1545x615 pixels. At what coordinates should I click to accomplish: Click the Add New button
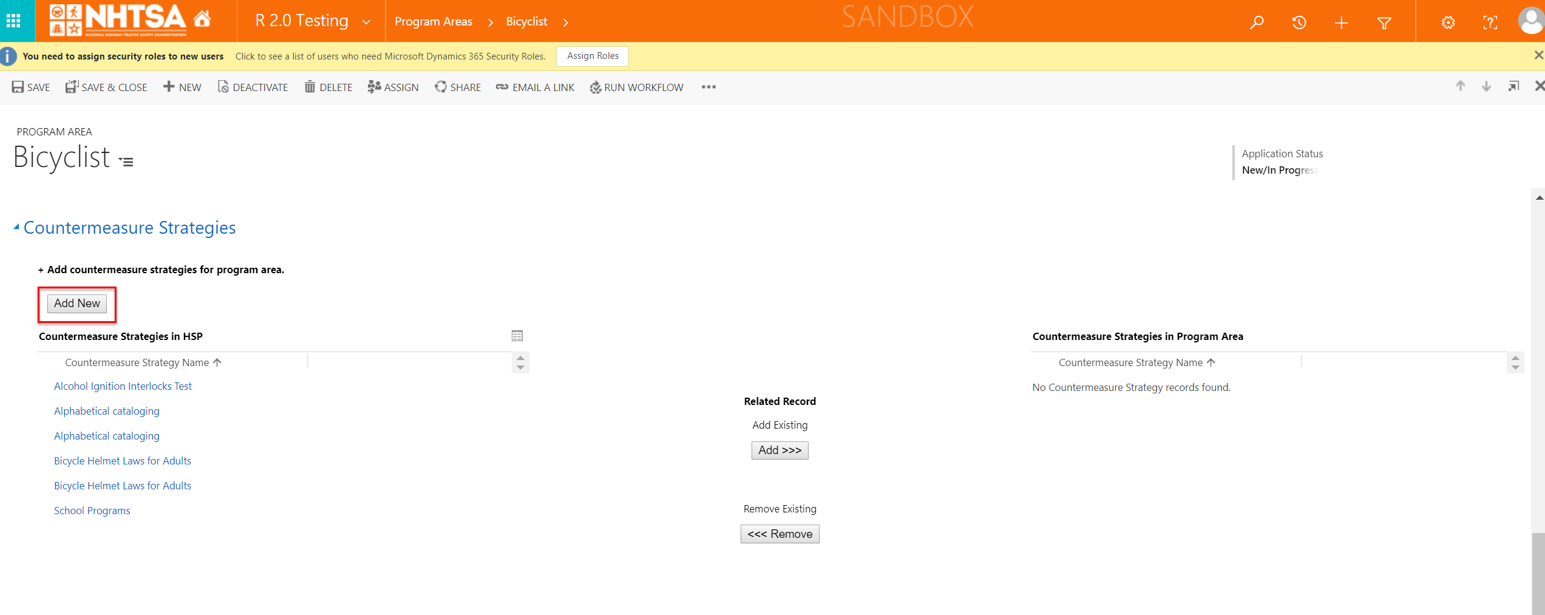point(77,304)
